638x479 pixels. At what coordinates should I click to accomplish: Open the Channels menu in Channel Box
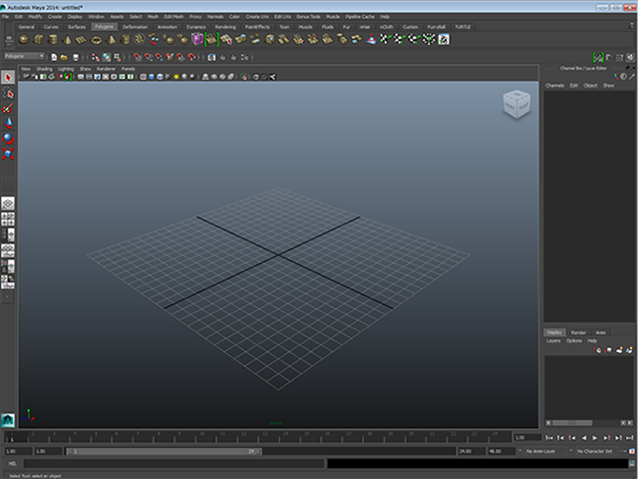tap(554, 86)
